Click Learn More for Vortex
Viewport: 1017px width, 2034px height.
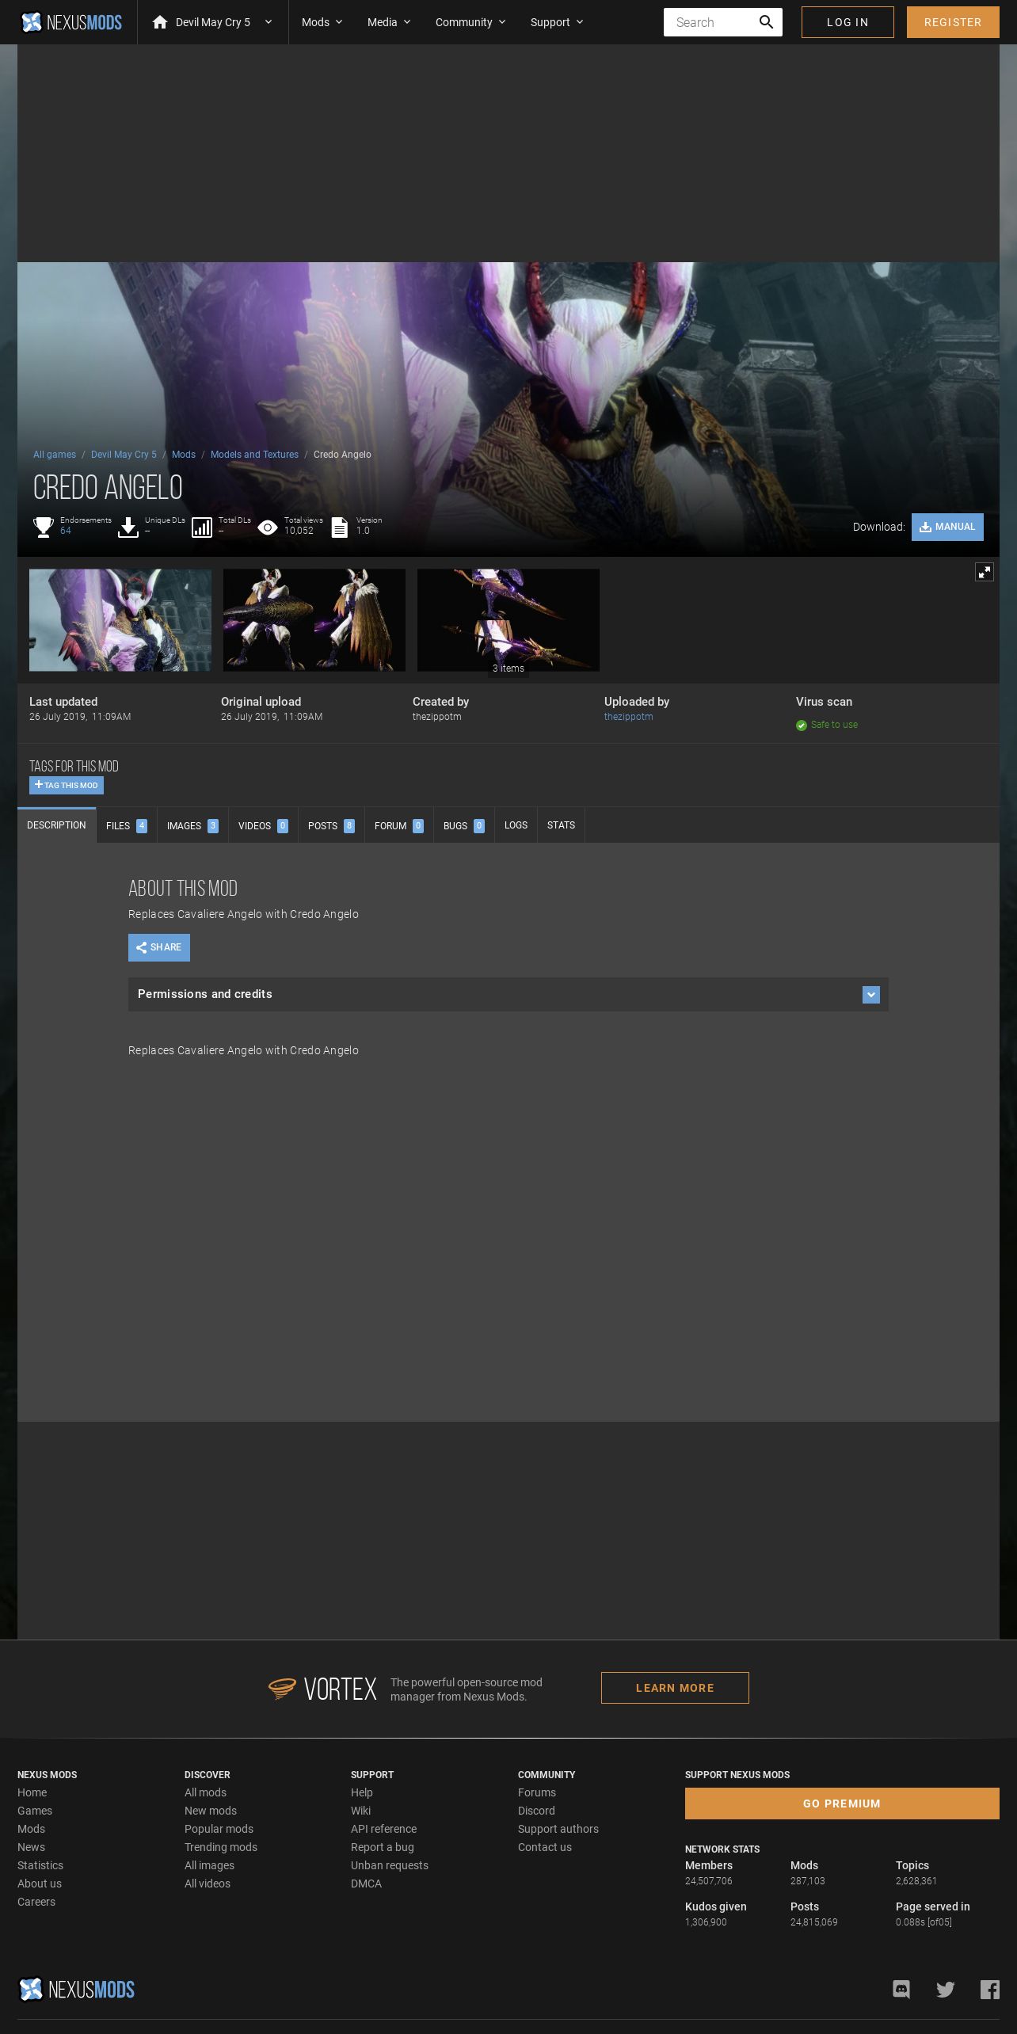[x=675, y=1688]
